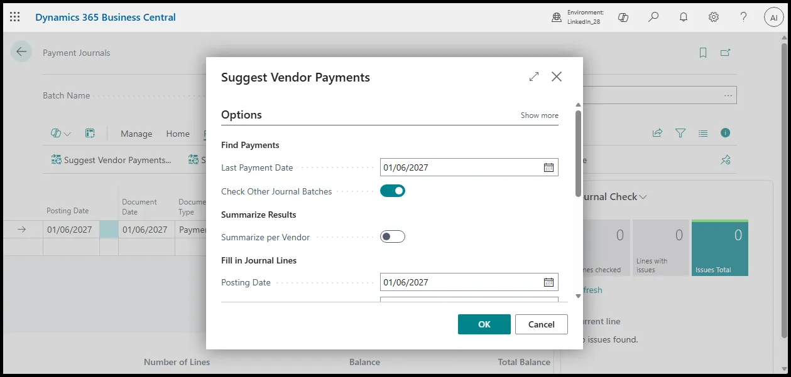The image size is (791, 377).
Task: Open Batch Name lookup ellipsis
Action: coord(728,95)
